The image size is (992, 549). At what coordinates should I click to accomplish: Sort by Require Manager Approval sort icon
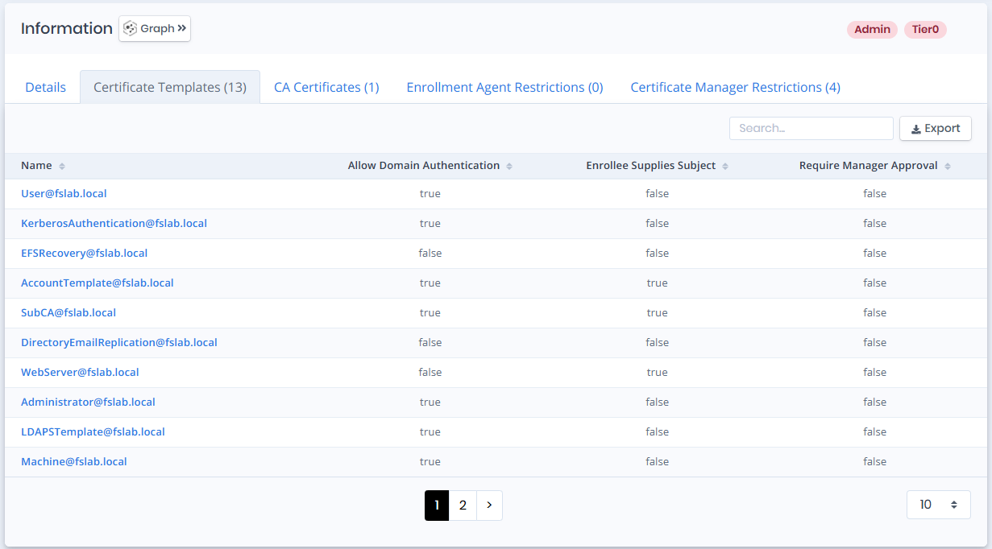tap(948, 166)
